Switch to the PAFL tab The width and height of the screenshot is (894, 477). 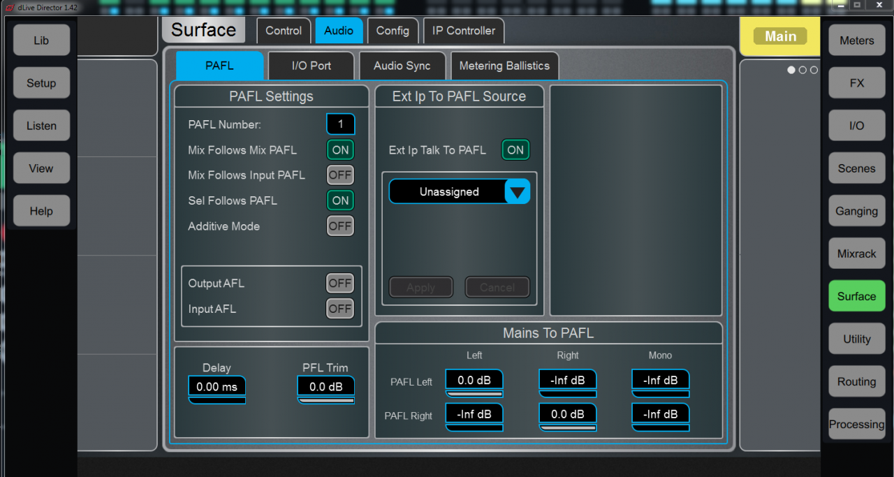220,66
